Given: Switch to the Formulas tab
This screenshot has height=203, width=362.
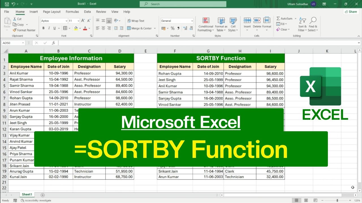Looking at the screenshot, I should point(72,12).
